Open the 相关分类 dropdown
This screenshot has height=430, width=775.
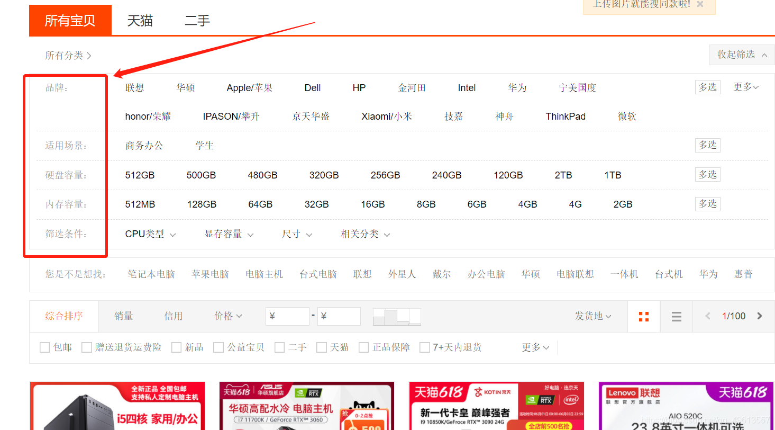tap(366, 234)
